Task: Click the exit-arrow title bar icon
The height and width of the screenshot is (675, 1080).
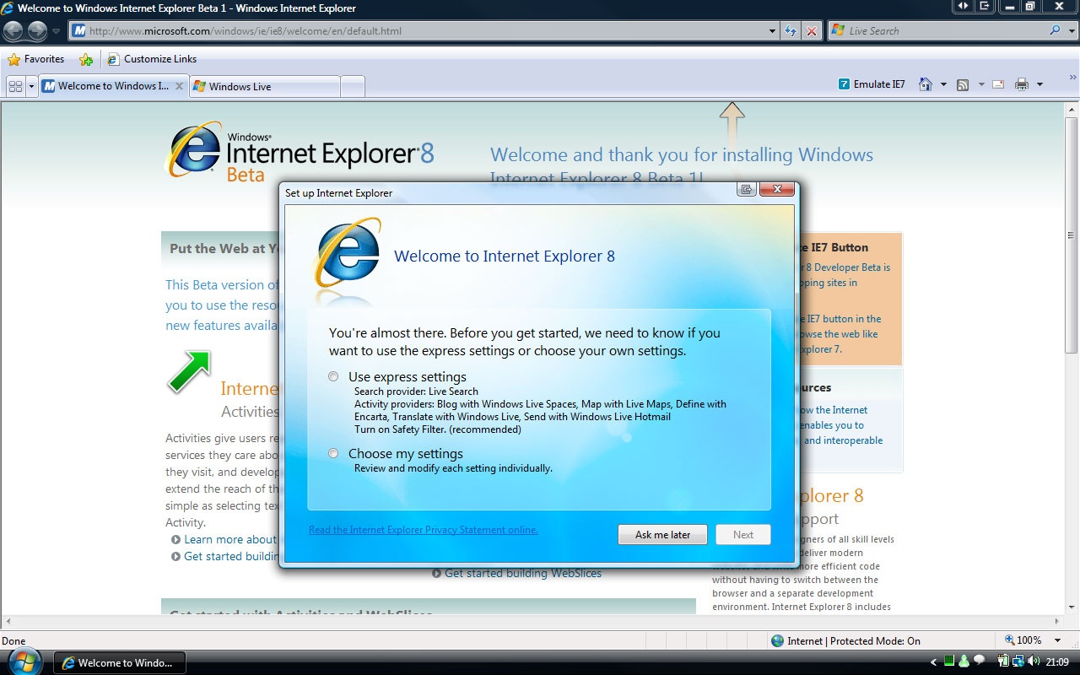Action: coord(985,6)
